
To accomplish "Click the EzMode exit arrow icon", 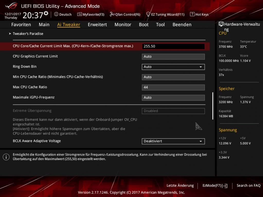I will tap(225, 186).
